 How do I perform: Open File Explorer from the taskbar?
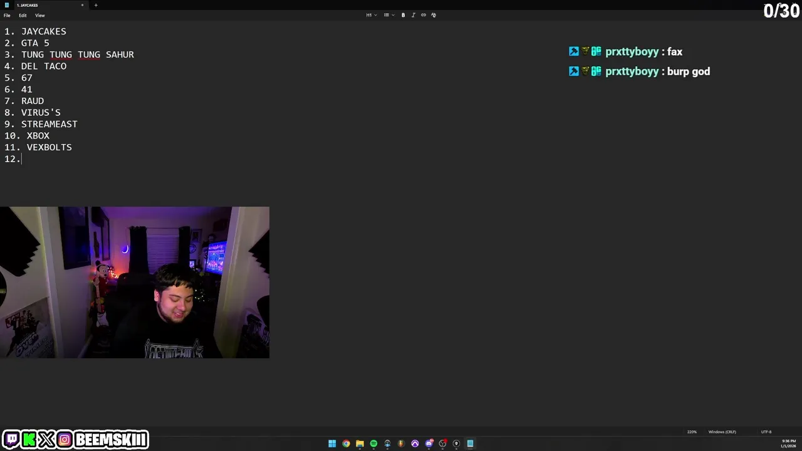[x=360, y=443]
